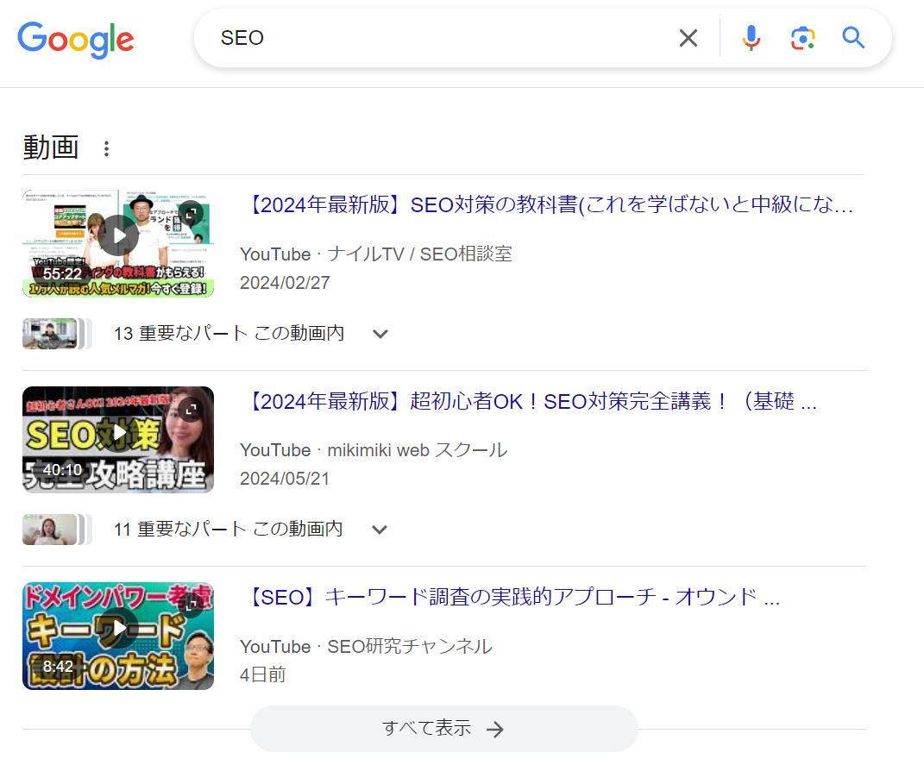Collapse options via the 動画 overflow menu
Screen dimensions: 924x765
(105, 147)
